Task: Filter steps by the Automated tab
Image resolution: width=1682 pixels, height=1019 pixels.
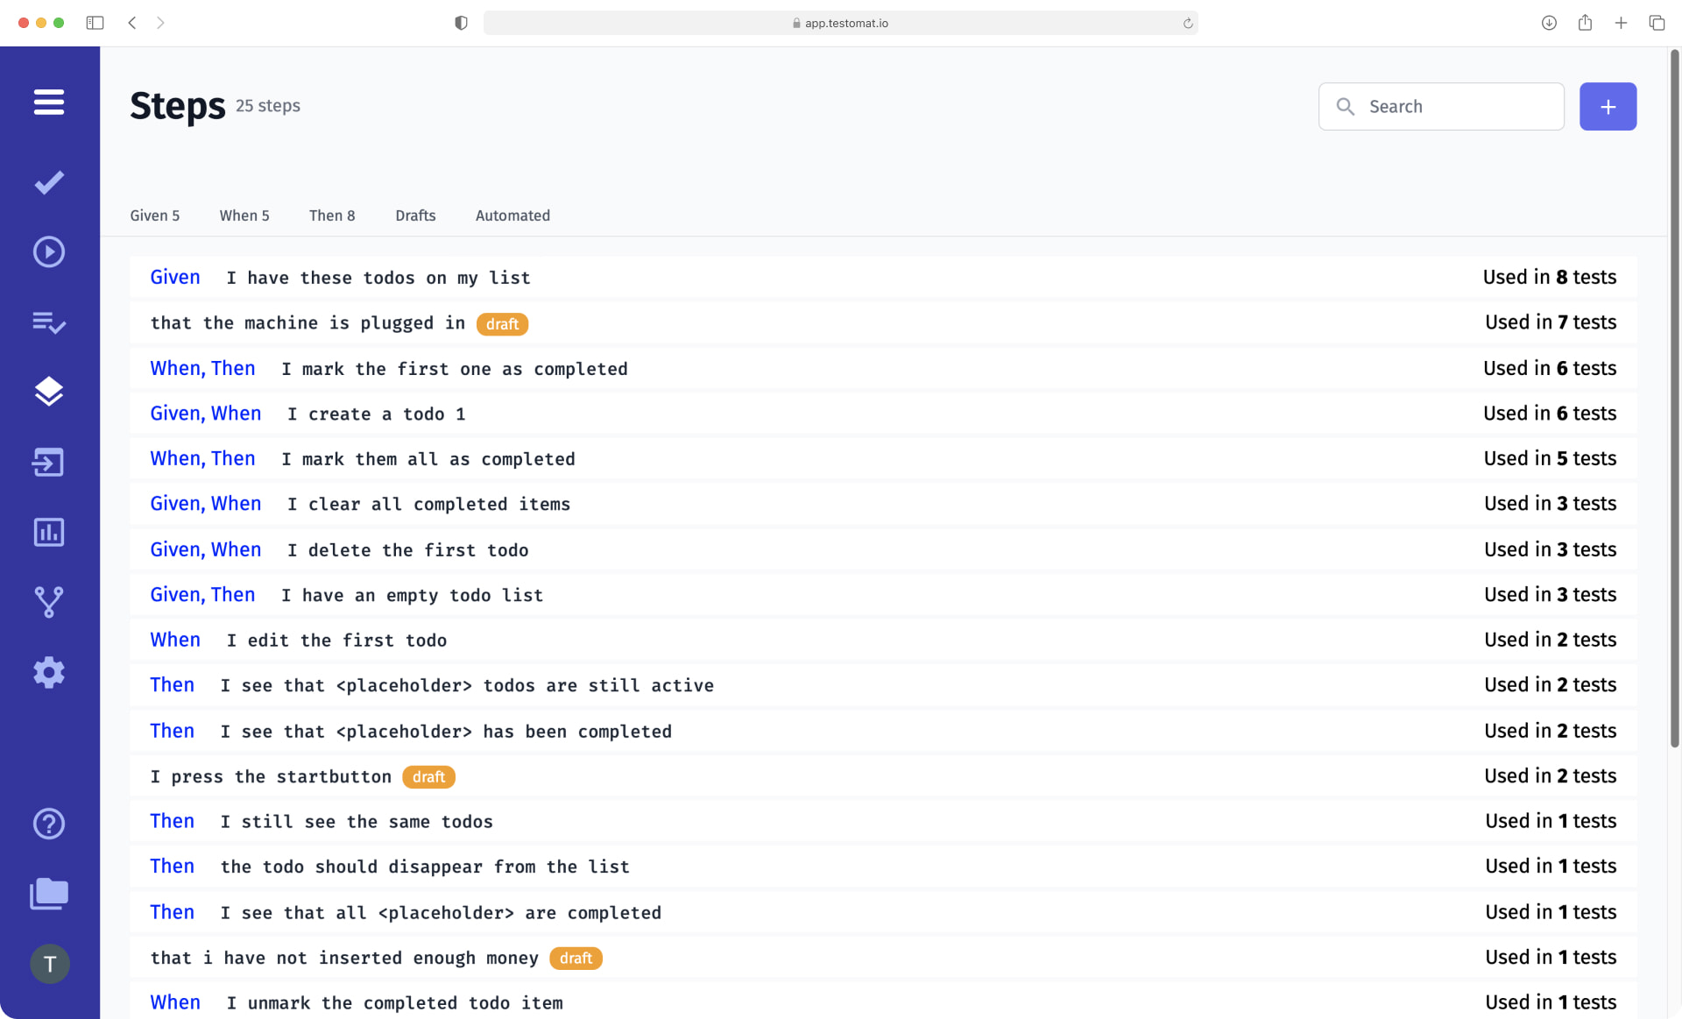Action: (512, 215)
